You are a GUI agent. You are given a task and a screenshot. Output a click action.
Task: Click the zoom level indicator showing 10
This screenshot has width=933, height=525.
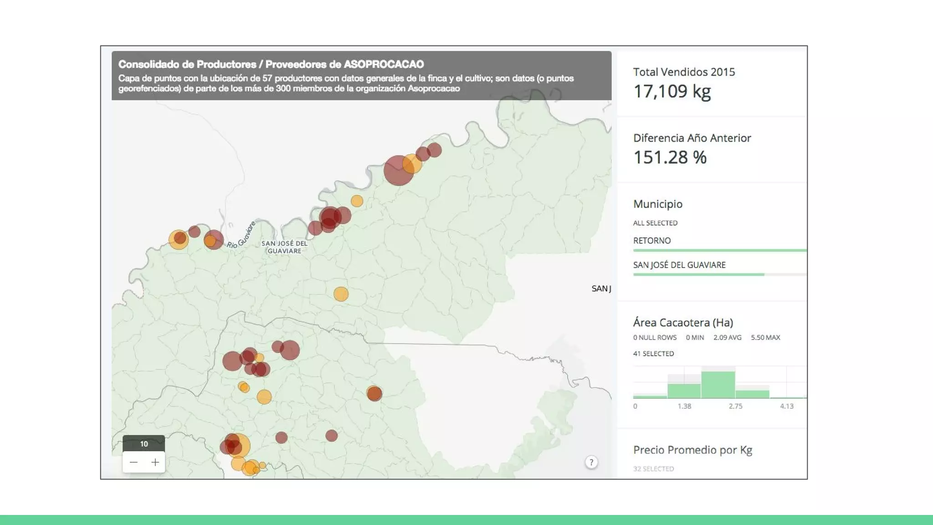point(144,443)
